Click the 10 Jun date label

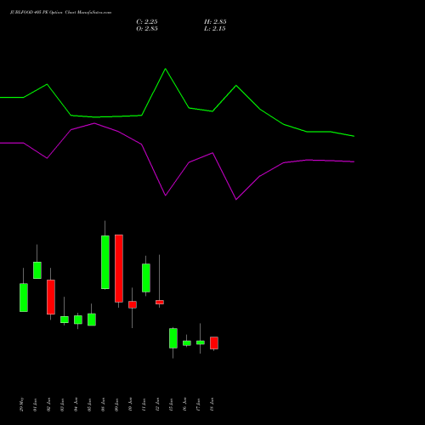click(131, 405)
